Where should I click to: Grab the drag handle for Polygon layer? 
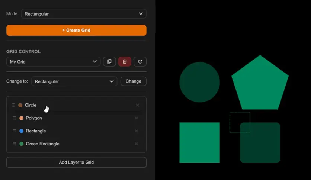pyautogui.click(x=15, y=118)
